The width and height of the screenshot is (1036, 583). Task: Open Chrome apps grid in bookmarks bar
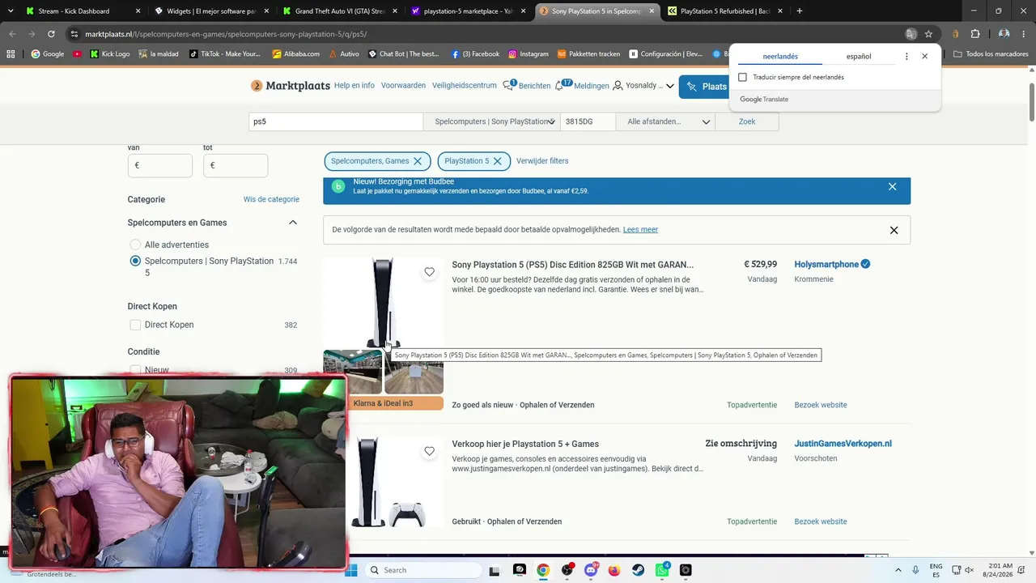tap(11, 54)
